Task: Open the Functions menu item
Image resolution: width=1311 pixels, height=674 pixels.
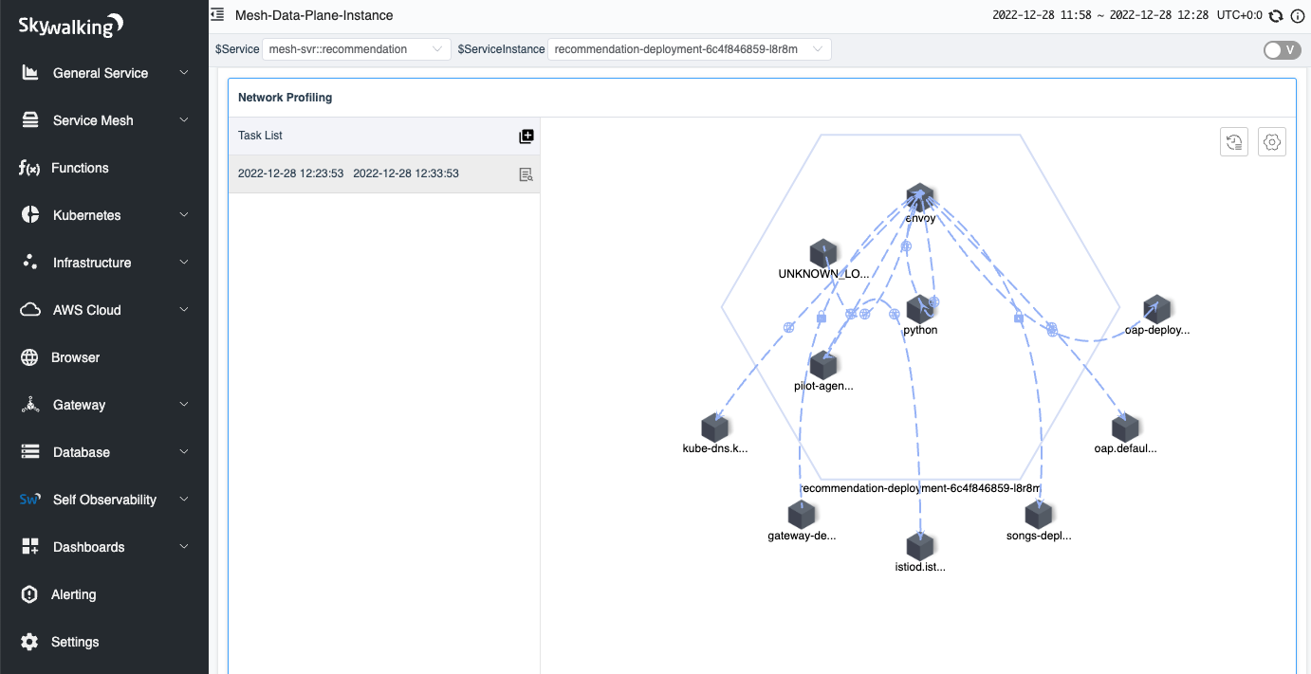Action: (x=80, y=168)
